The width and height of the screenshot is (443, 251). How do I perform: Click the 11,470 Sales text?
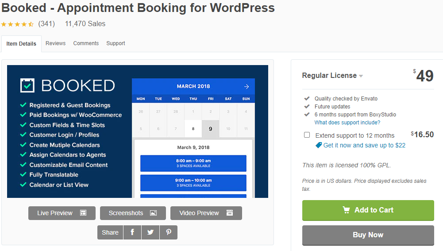pyautogui.click(x=85, y=24)
